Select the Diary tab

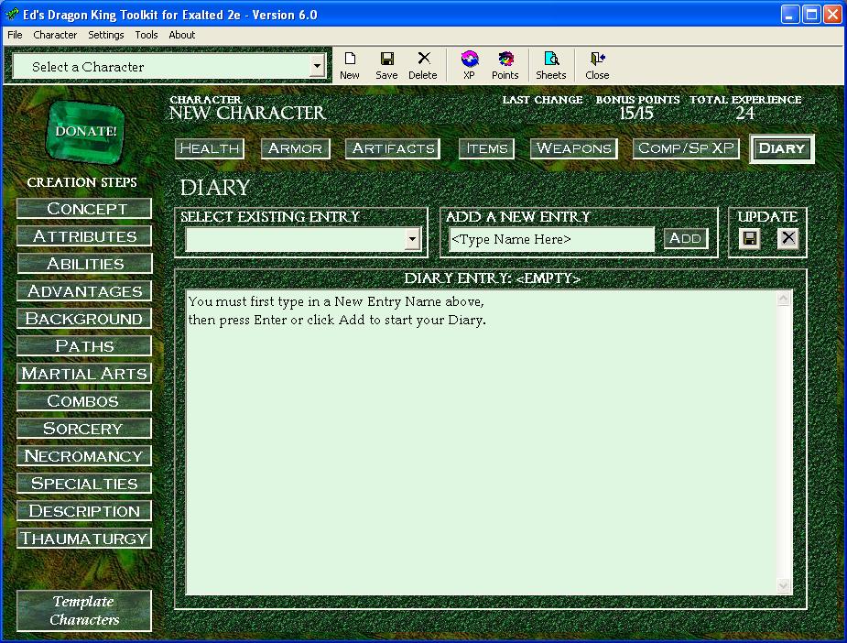point(782,148)
